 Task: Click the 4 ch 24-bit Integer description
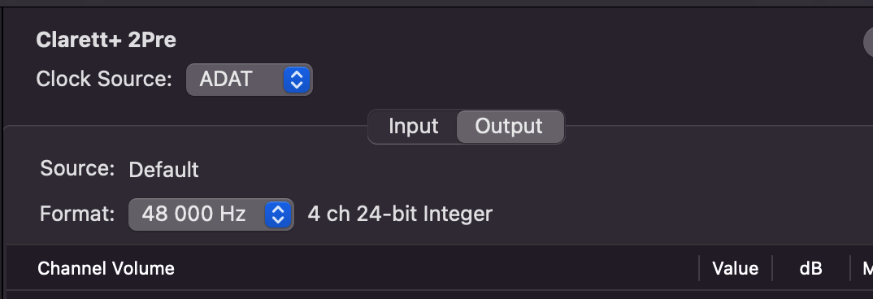[x=400, y=214]
